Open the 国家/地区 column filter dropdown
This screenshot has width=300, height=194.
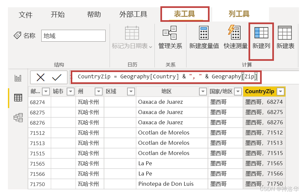(x=238, y=92)
